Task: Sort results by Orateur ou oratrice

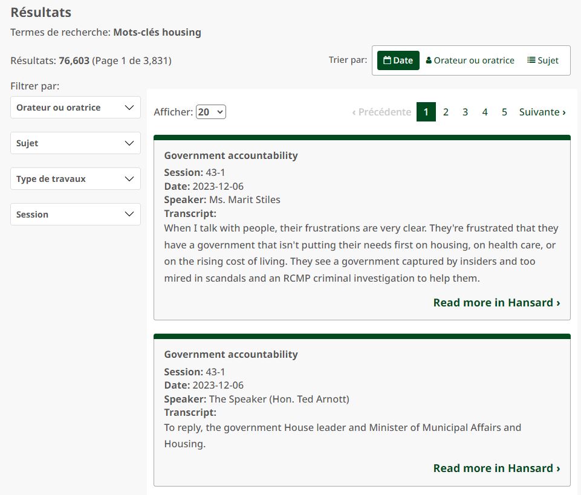Action: click(470, 60)
